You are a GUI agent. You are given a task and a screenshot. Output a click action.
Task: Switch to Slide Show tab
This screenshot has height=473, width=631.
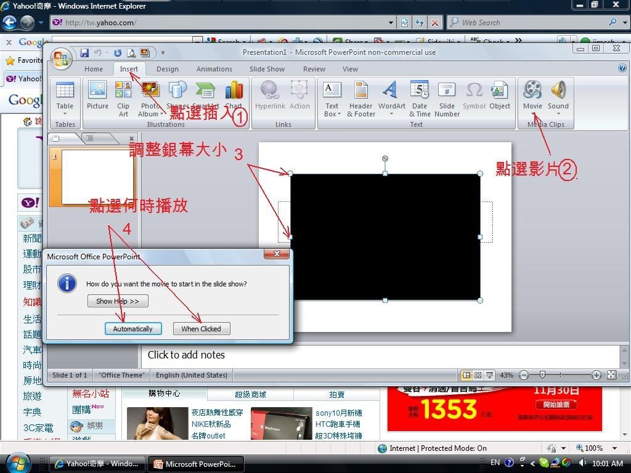point(267,69)
